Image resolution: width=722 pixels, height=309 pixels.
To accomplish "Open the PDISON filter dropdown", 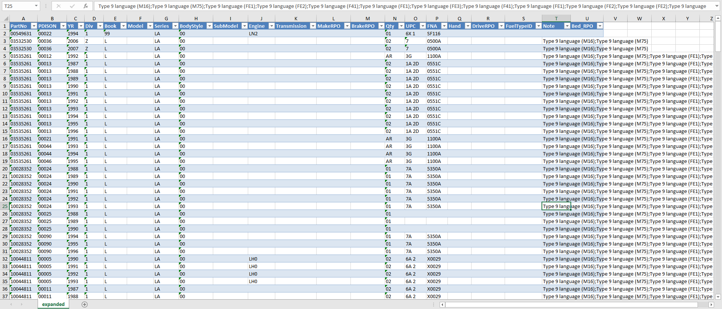I will (63, 26).
